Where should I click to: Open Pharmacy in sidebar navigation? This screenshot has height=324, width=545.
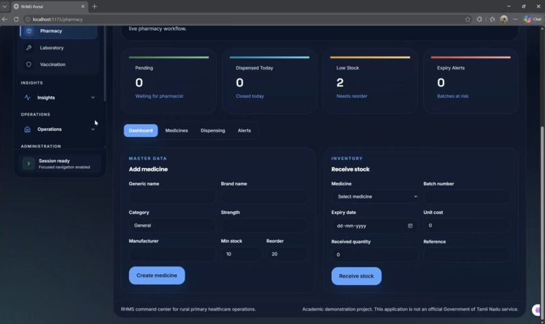point(58,31)
